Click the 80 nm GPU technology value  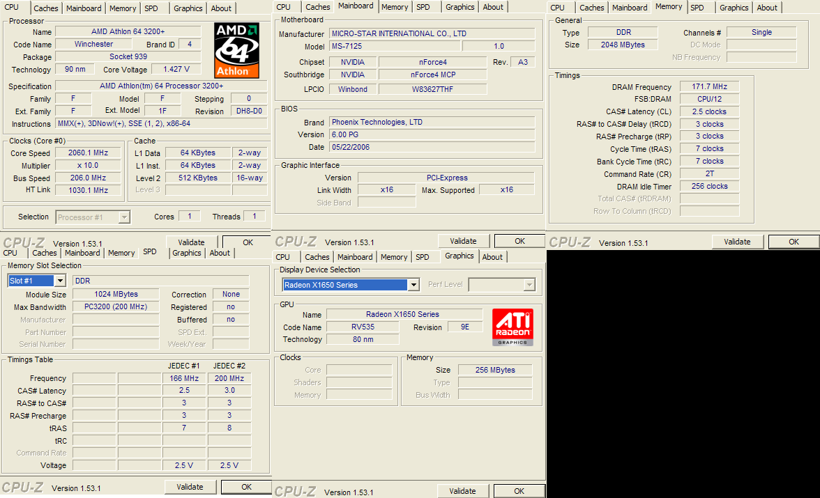pos(363,339)
